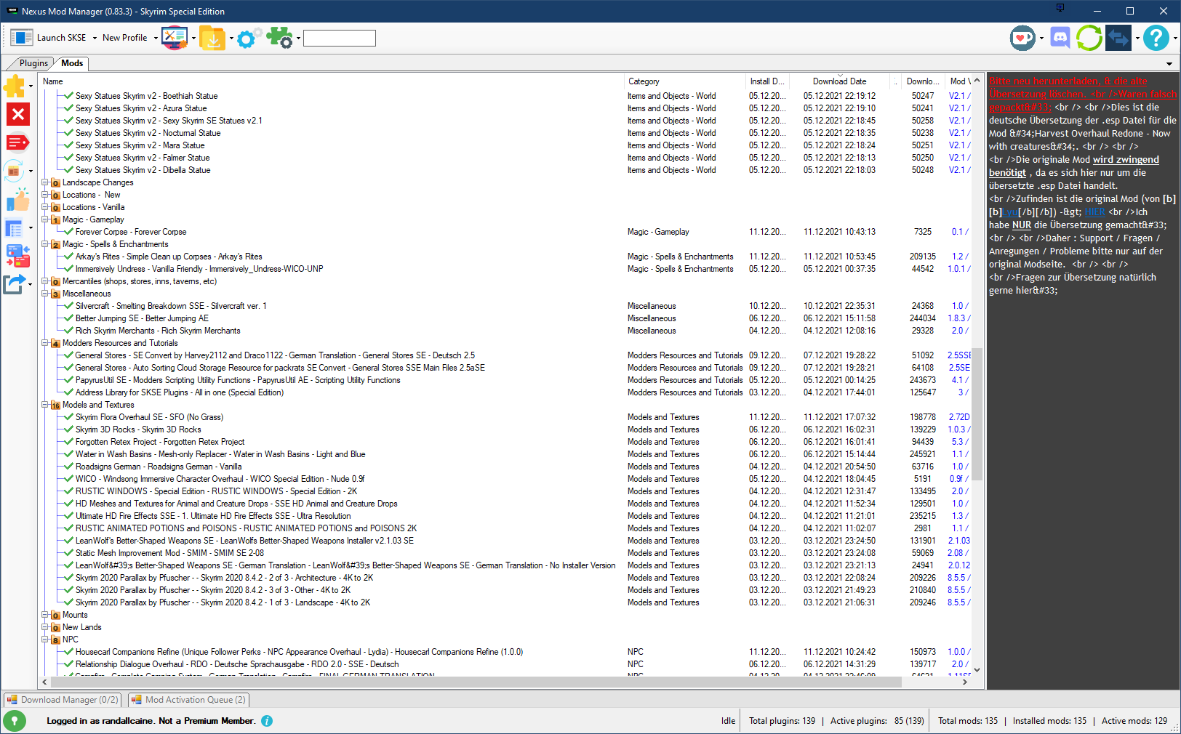This screenshot has height=734, width=1181.
Task: Click the green circular refresh arrows icon
Action: coord(1089,38)
